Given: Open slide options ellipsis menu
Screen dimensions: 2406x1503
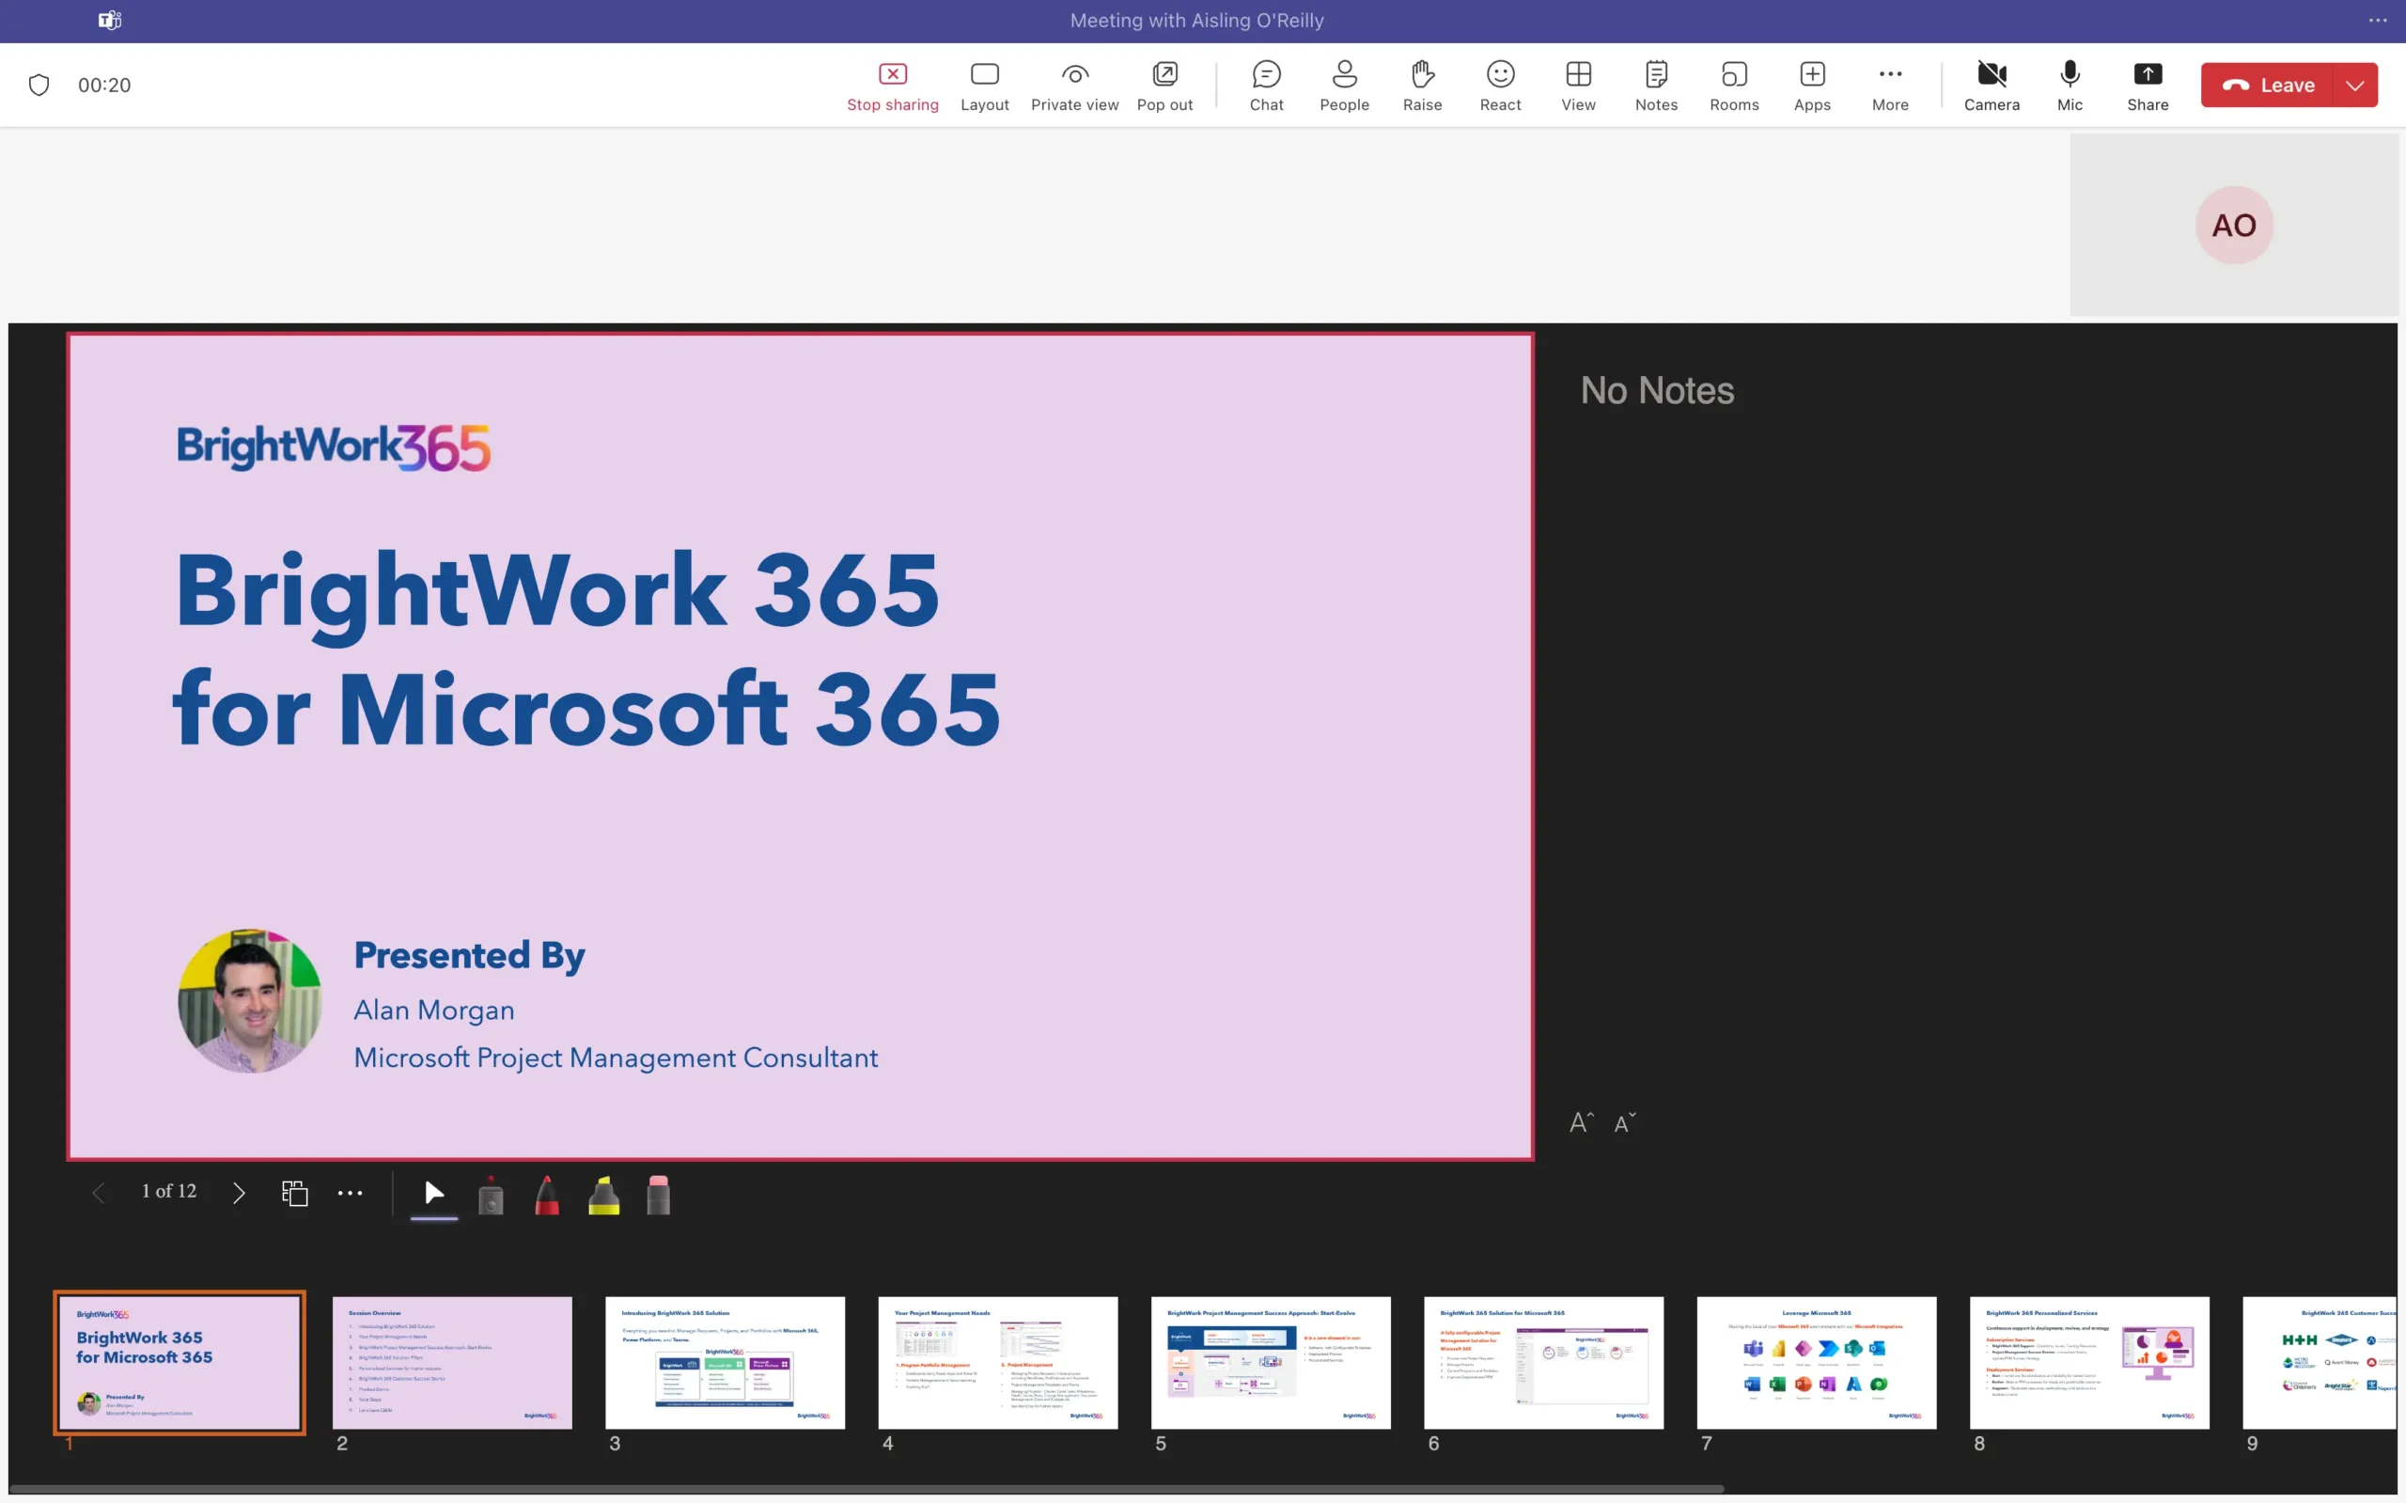Looking at the screenshot, I should pyautogui.click(x=350, y=1193).
